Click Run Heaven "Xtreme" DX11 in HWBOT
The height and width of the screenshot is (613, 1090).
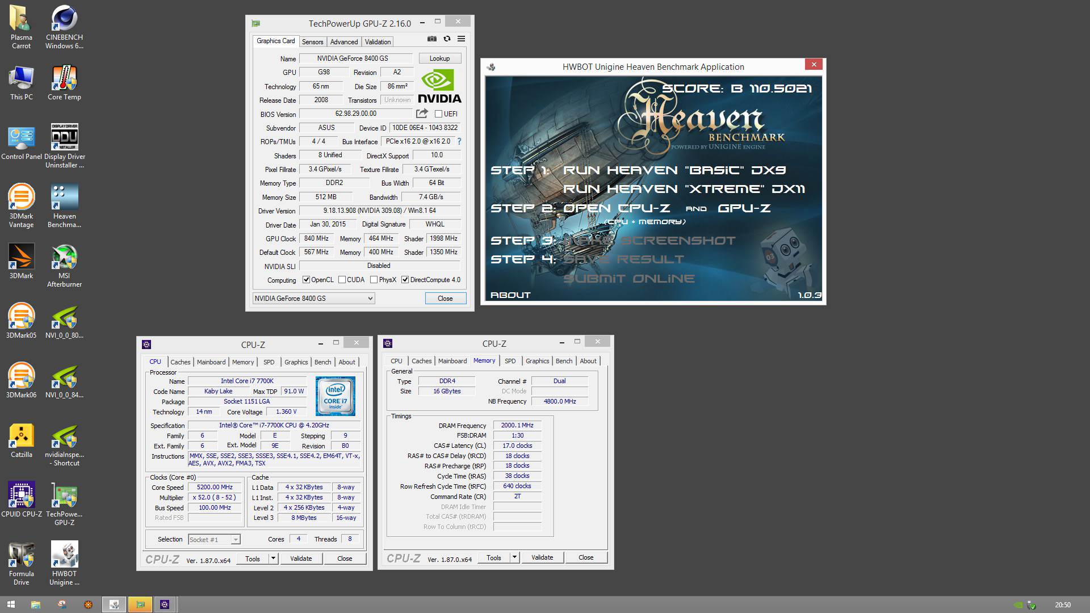coord(684,189)
